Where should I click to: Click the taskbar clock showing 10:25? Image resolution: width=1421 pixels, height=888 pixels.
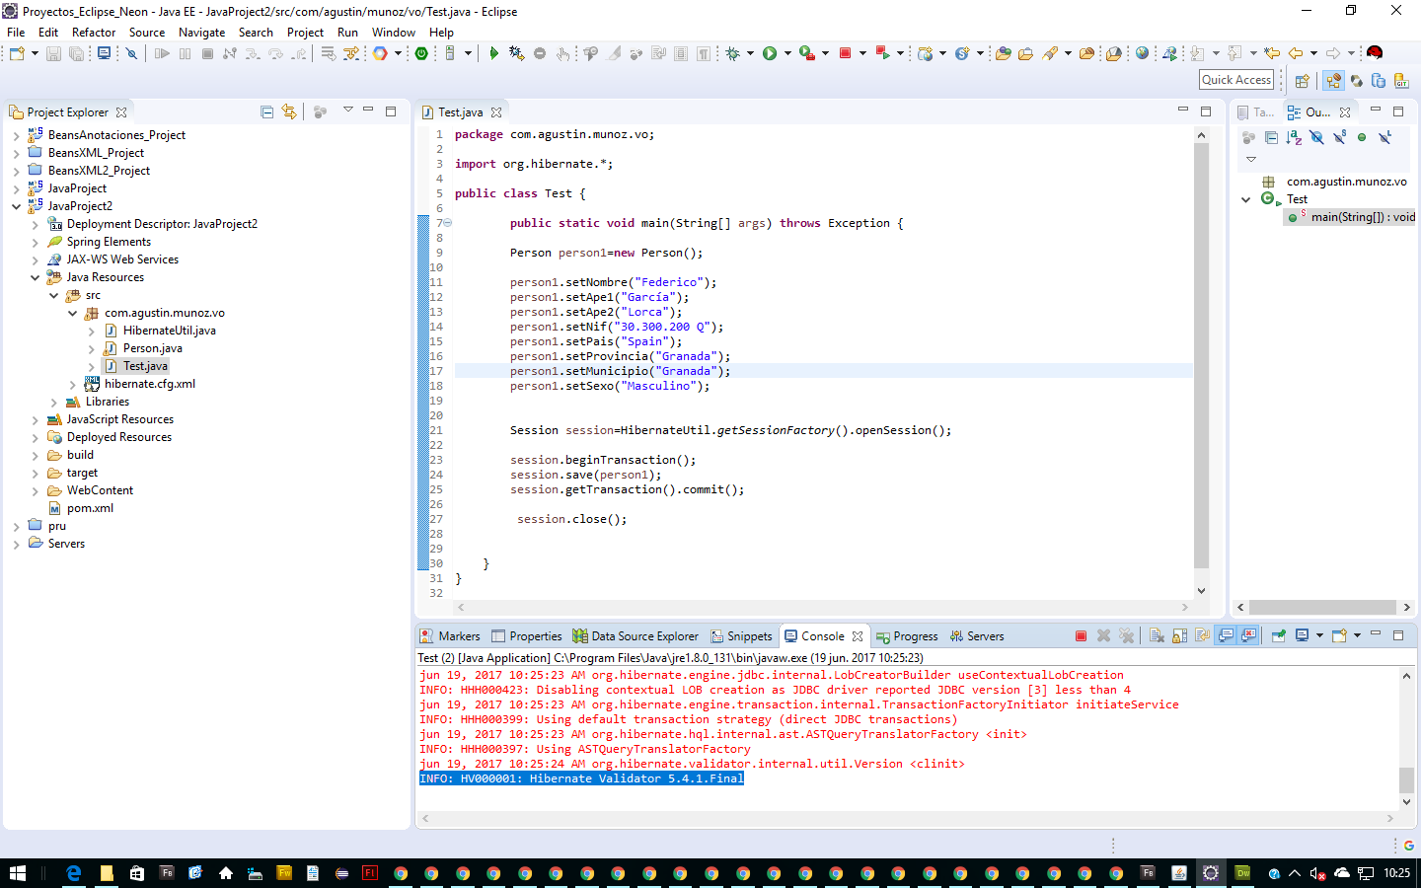pyautogui.click(x=1396, y=872)
